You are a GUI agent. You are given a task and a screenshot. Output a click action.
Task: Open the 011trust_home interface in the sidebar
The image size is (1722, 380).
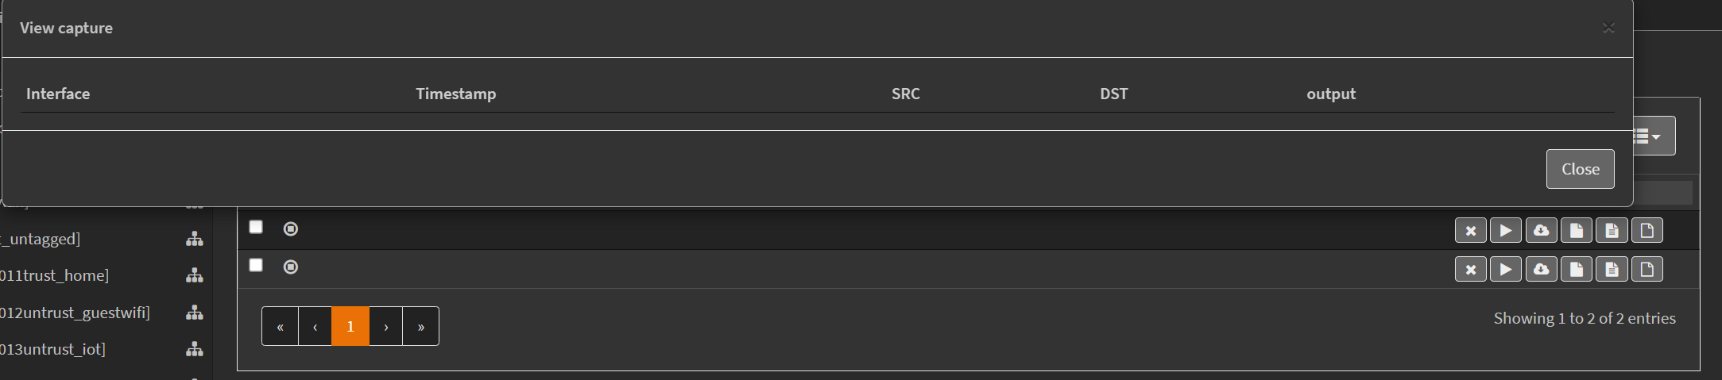coord(54,275)
